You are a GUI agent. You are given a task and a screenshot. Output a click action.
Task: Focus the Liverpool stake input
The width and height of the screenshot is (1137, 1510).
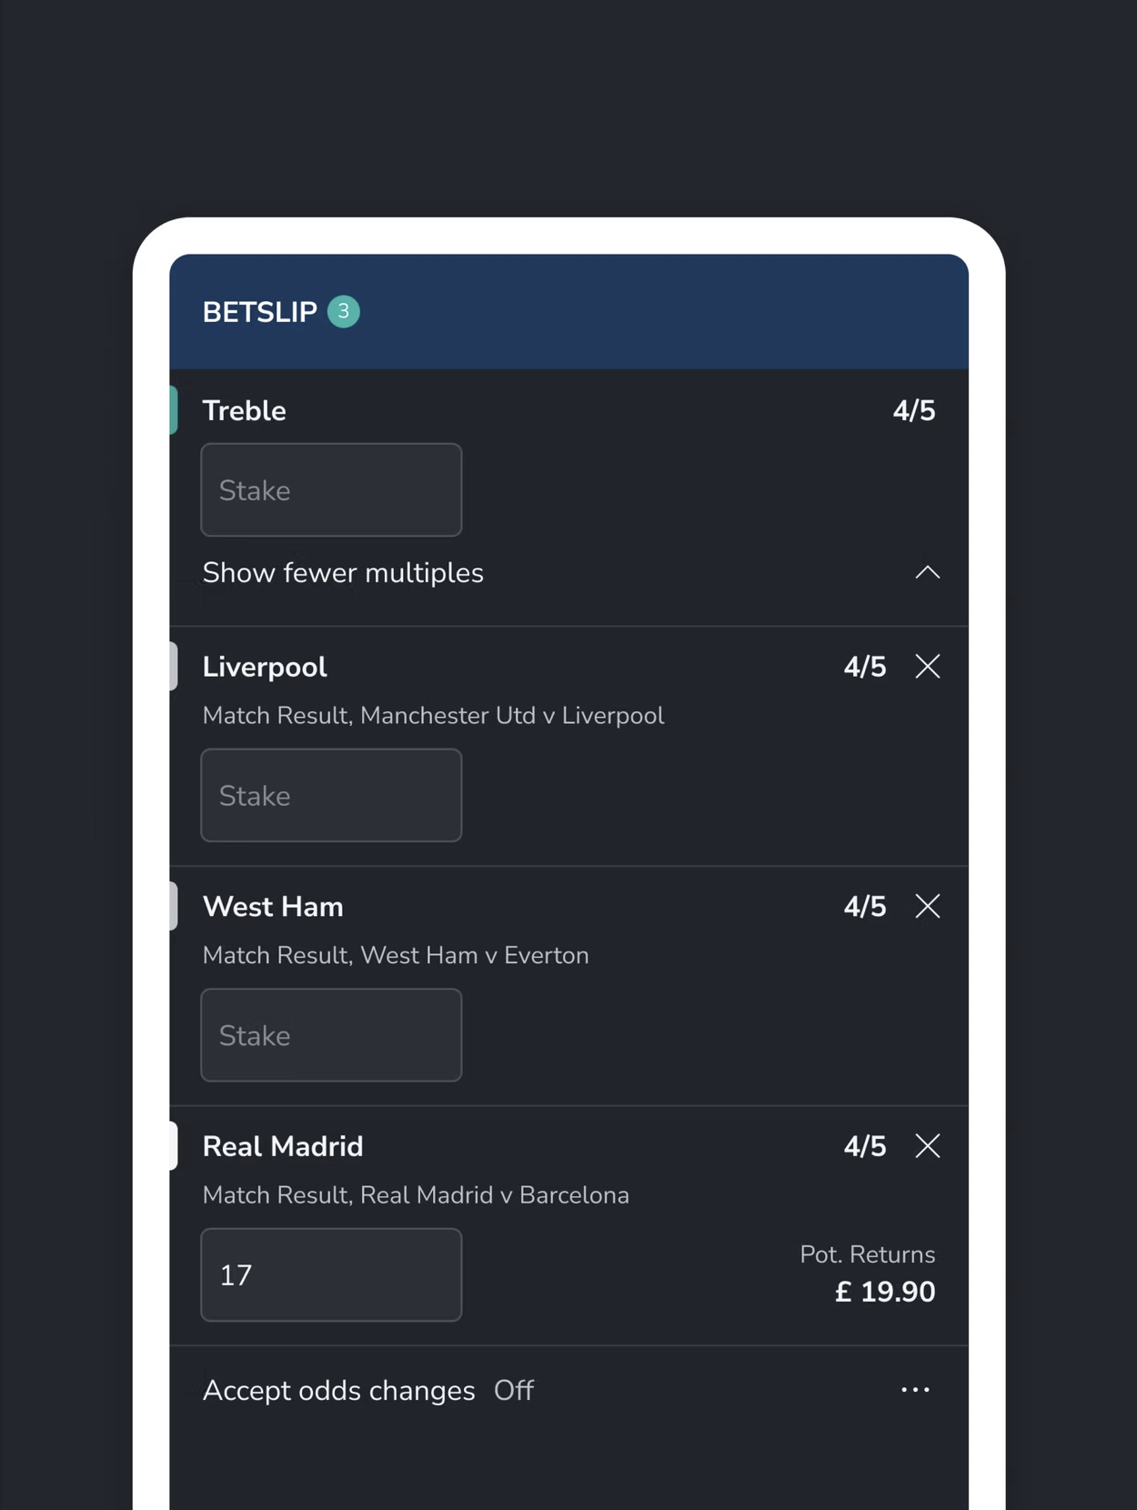[x=331, y=796]
